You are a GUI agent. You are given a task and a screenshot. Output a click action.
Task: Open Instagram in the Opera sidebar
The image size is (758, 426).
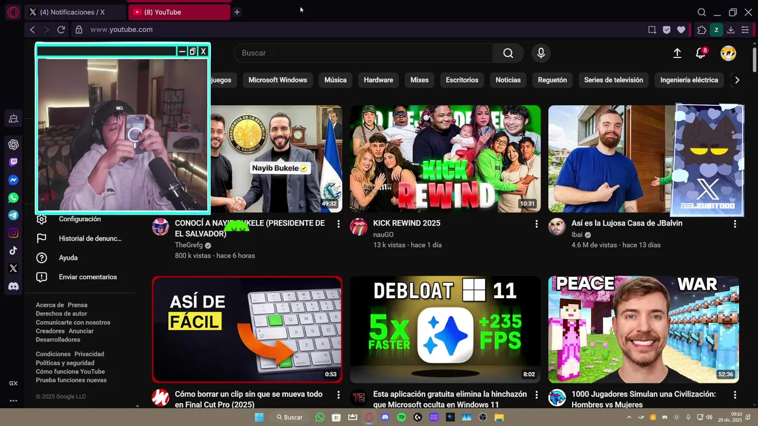click(13, 233)
